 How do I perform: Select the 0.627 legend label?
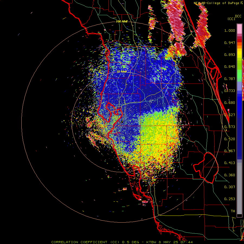click(x=230, y=115)
